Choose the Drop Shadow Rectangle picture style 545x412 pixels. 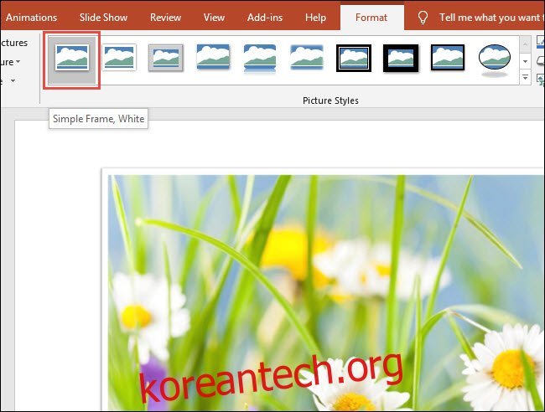(213, 57)
